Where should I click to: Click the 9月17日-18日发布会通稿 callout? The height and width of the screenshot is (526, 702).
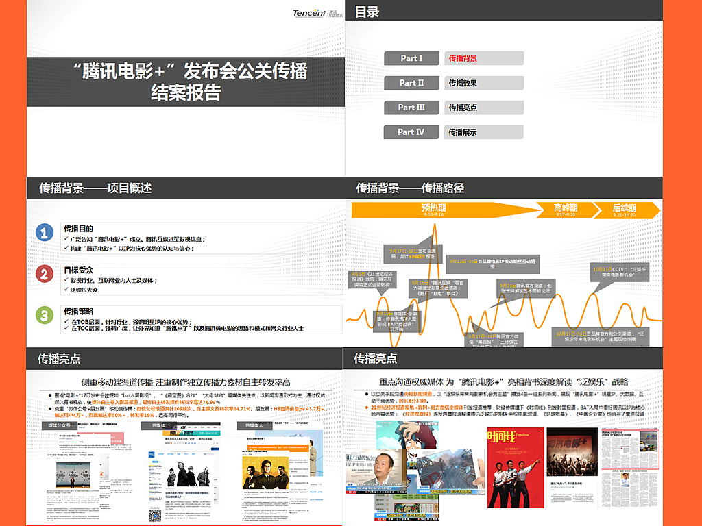pyautogui.click(x=413, y=253)
